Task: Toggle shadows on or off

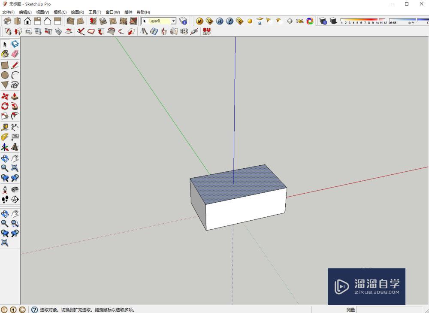Action: [333, 21]
